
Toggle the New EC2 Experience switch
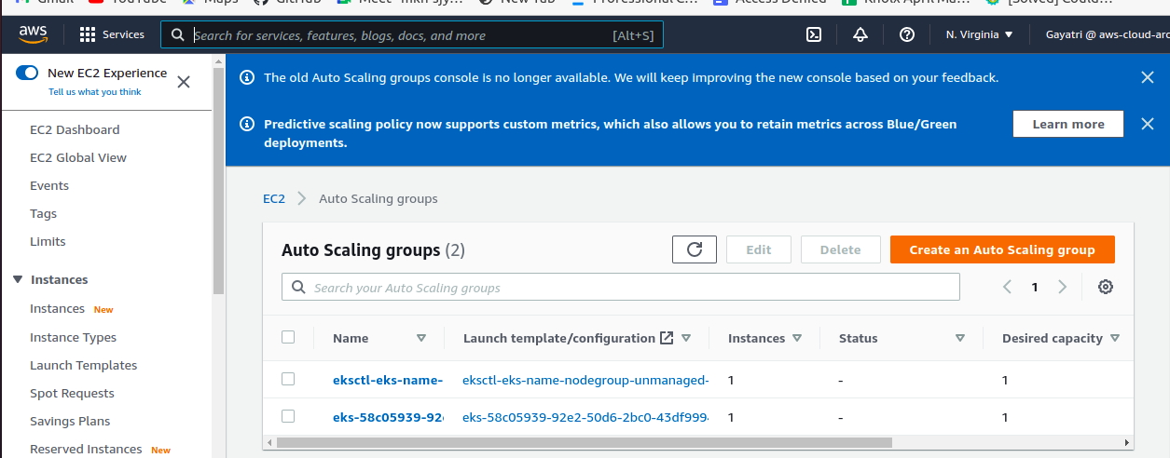pyautogui.click(x=27, y=73)
